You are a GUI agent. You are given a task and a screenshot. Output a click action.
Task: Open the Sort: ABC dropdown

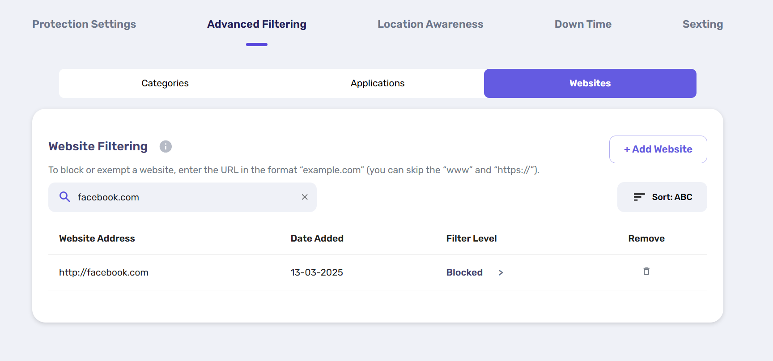point(662,197)
